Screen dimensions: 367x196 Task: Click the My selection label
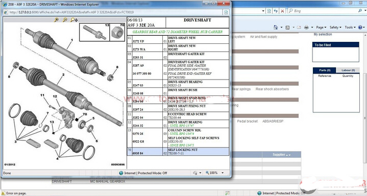[x=323, y=34]
